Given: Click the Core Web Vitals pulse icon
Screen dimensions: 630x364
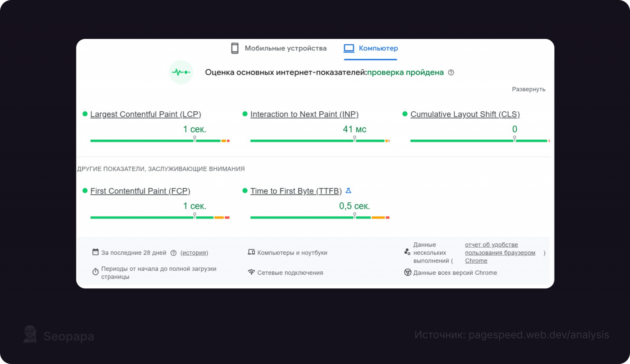Looking at the screenshot, I should pos(181,72).
